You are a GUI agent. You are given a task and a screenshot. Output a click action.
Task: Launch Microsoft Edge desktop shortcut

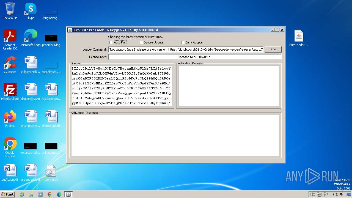31,38
